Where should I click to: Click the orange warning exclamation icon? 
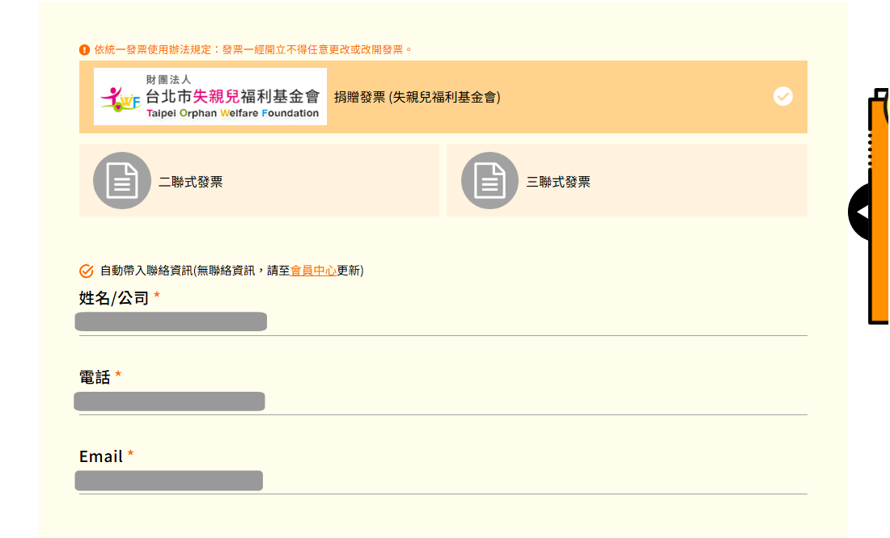pos(85,50)
